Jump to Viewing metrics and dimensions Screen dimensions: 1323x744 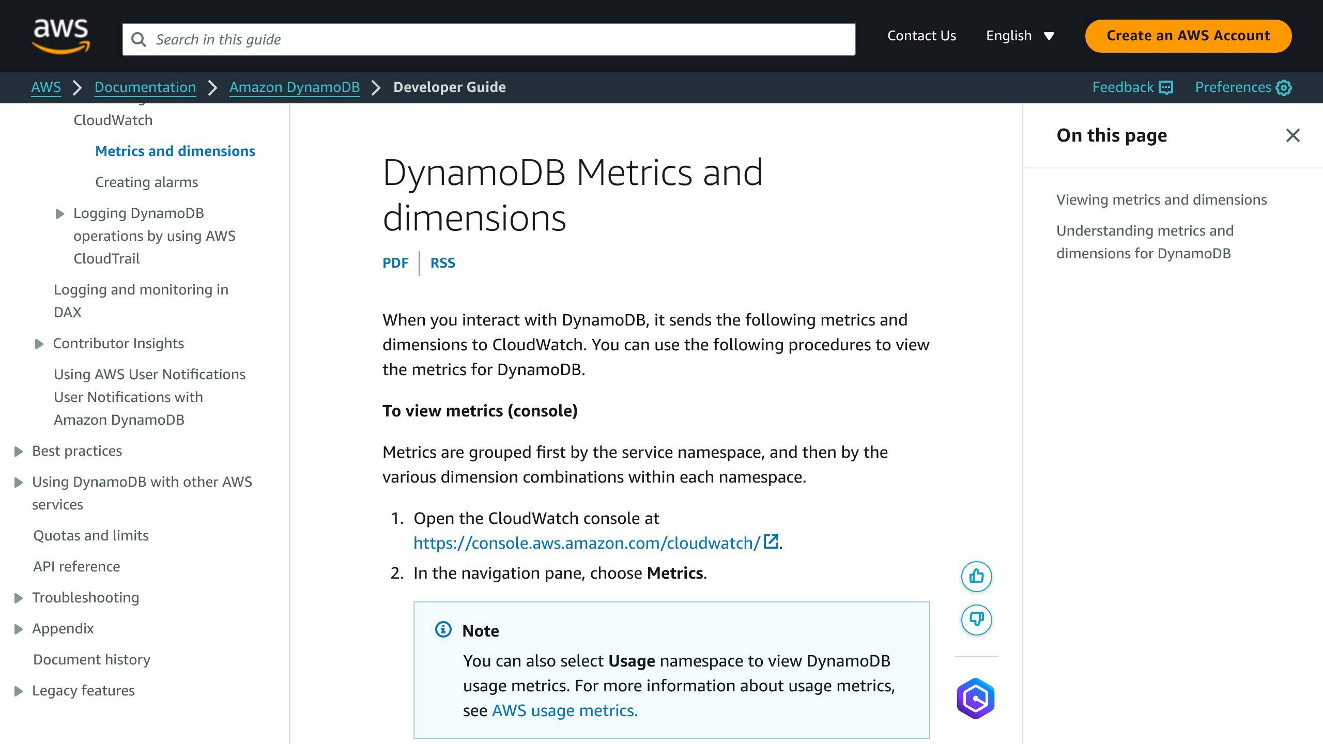(1162, 199)
